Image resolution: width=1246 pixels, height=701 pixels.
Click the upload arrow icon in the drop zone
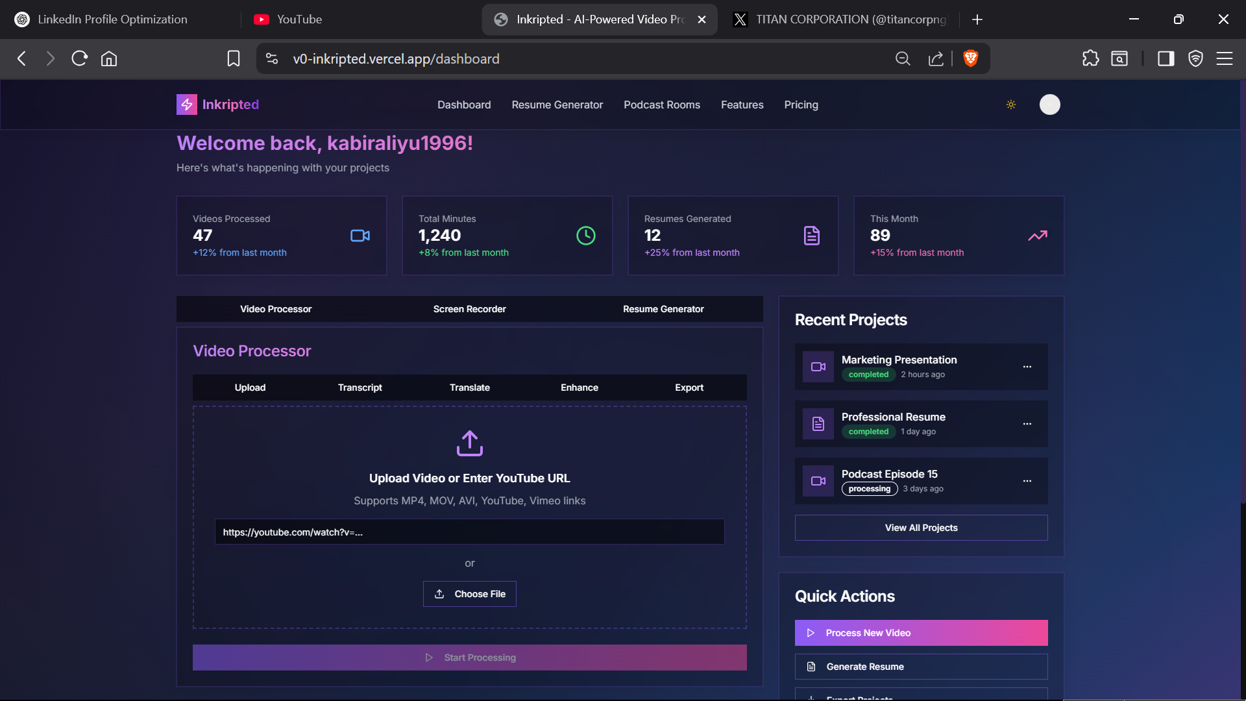click(x=470, y=443)
